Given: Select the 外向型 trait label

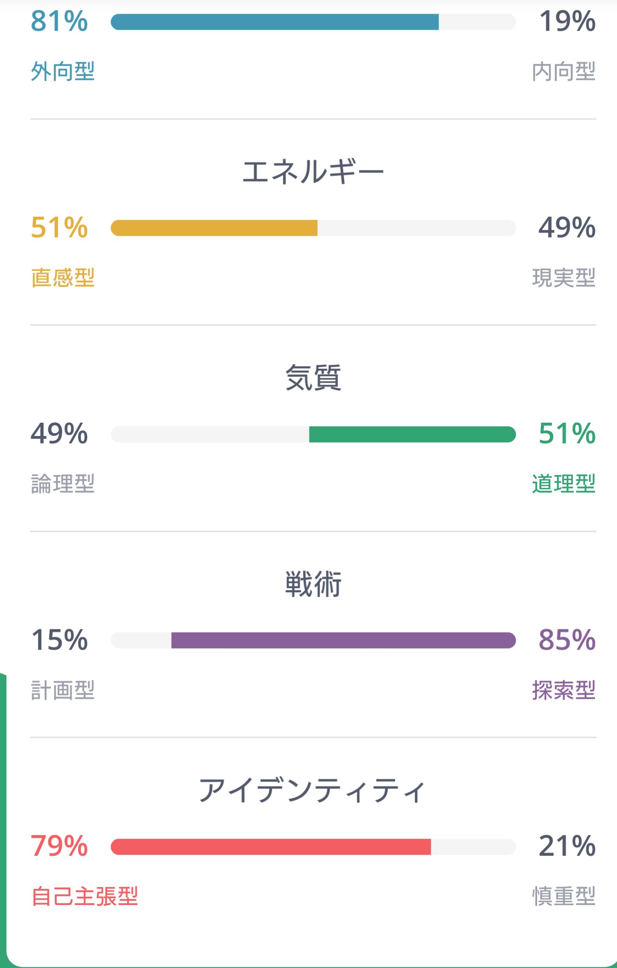Looking at the screenshot, I should pos(63,72).
